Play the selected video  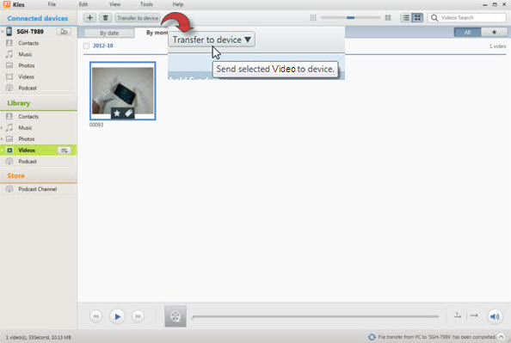tap(117, 316)
